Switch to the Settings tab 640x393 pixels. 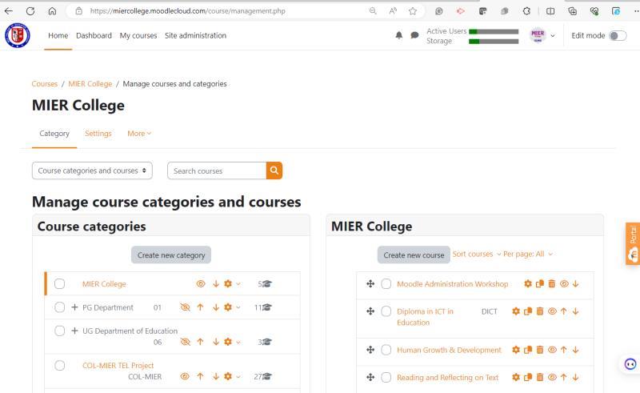pos(98,133)
